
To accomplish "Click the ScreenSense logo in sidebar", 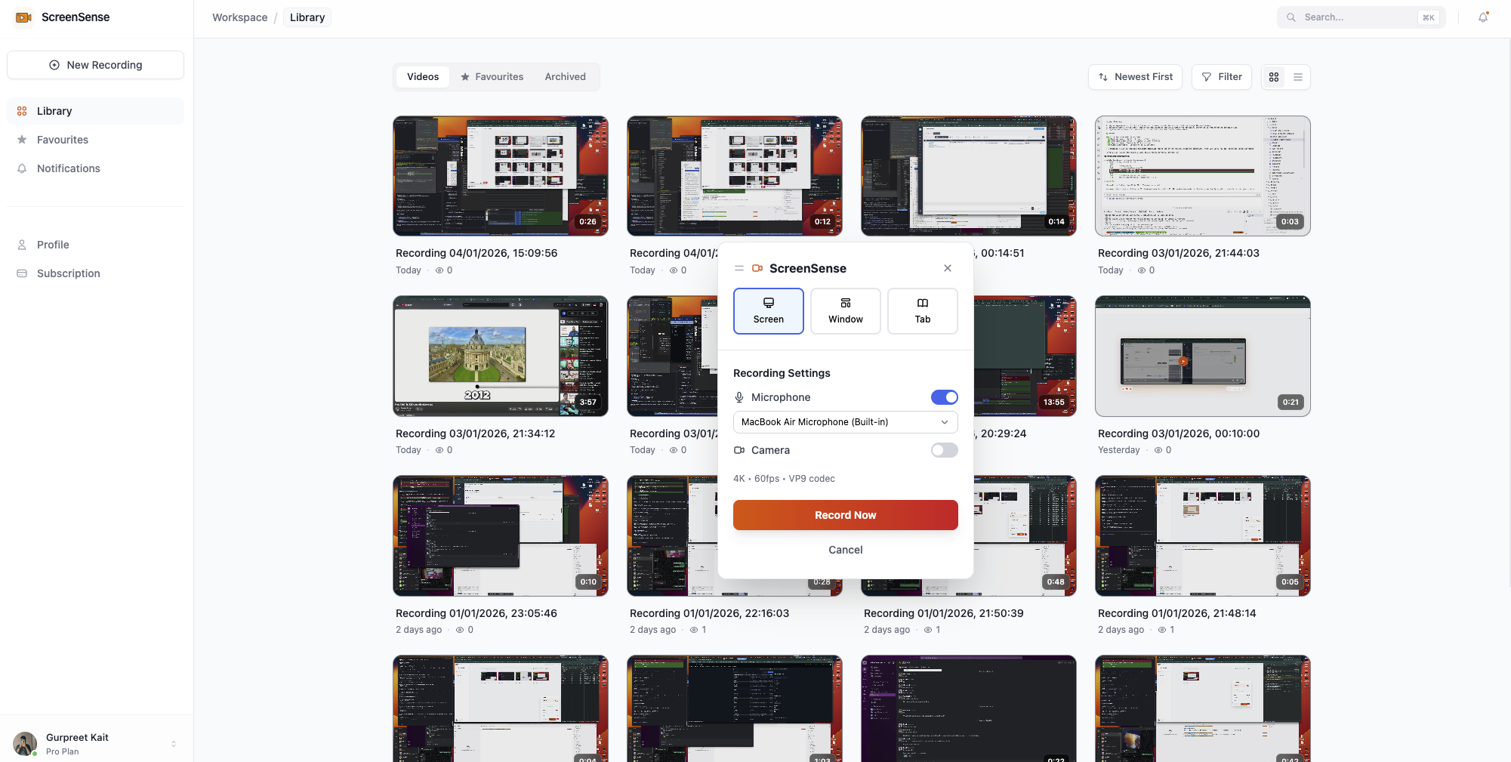I will [x=24, y=17].
